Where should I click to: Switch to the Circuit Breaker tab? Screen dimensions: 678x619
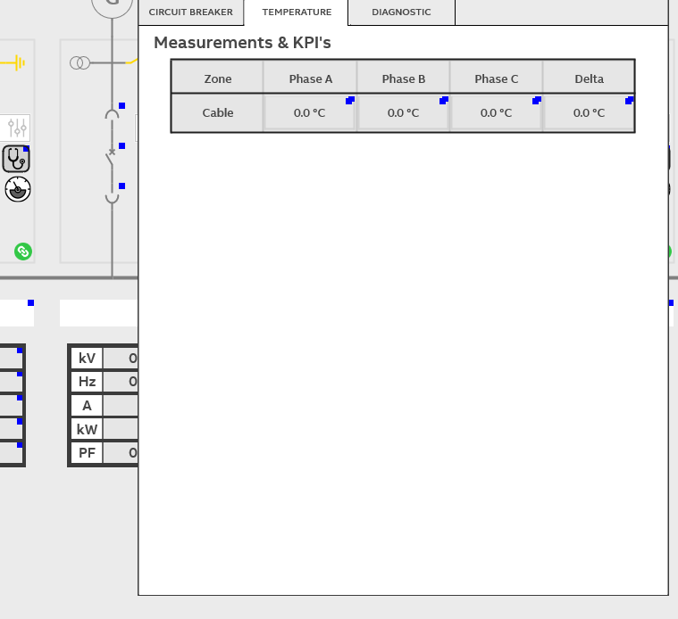tap(190, 12)
